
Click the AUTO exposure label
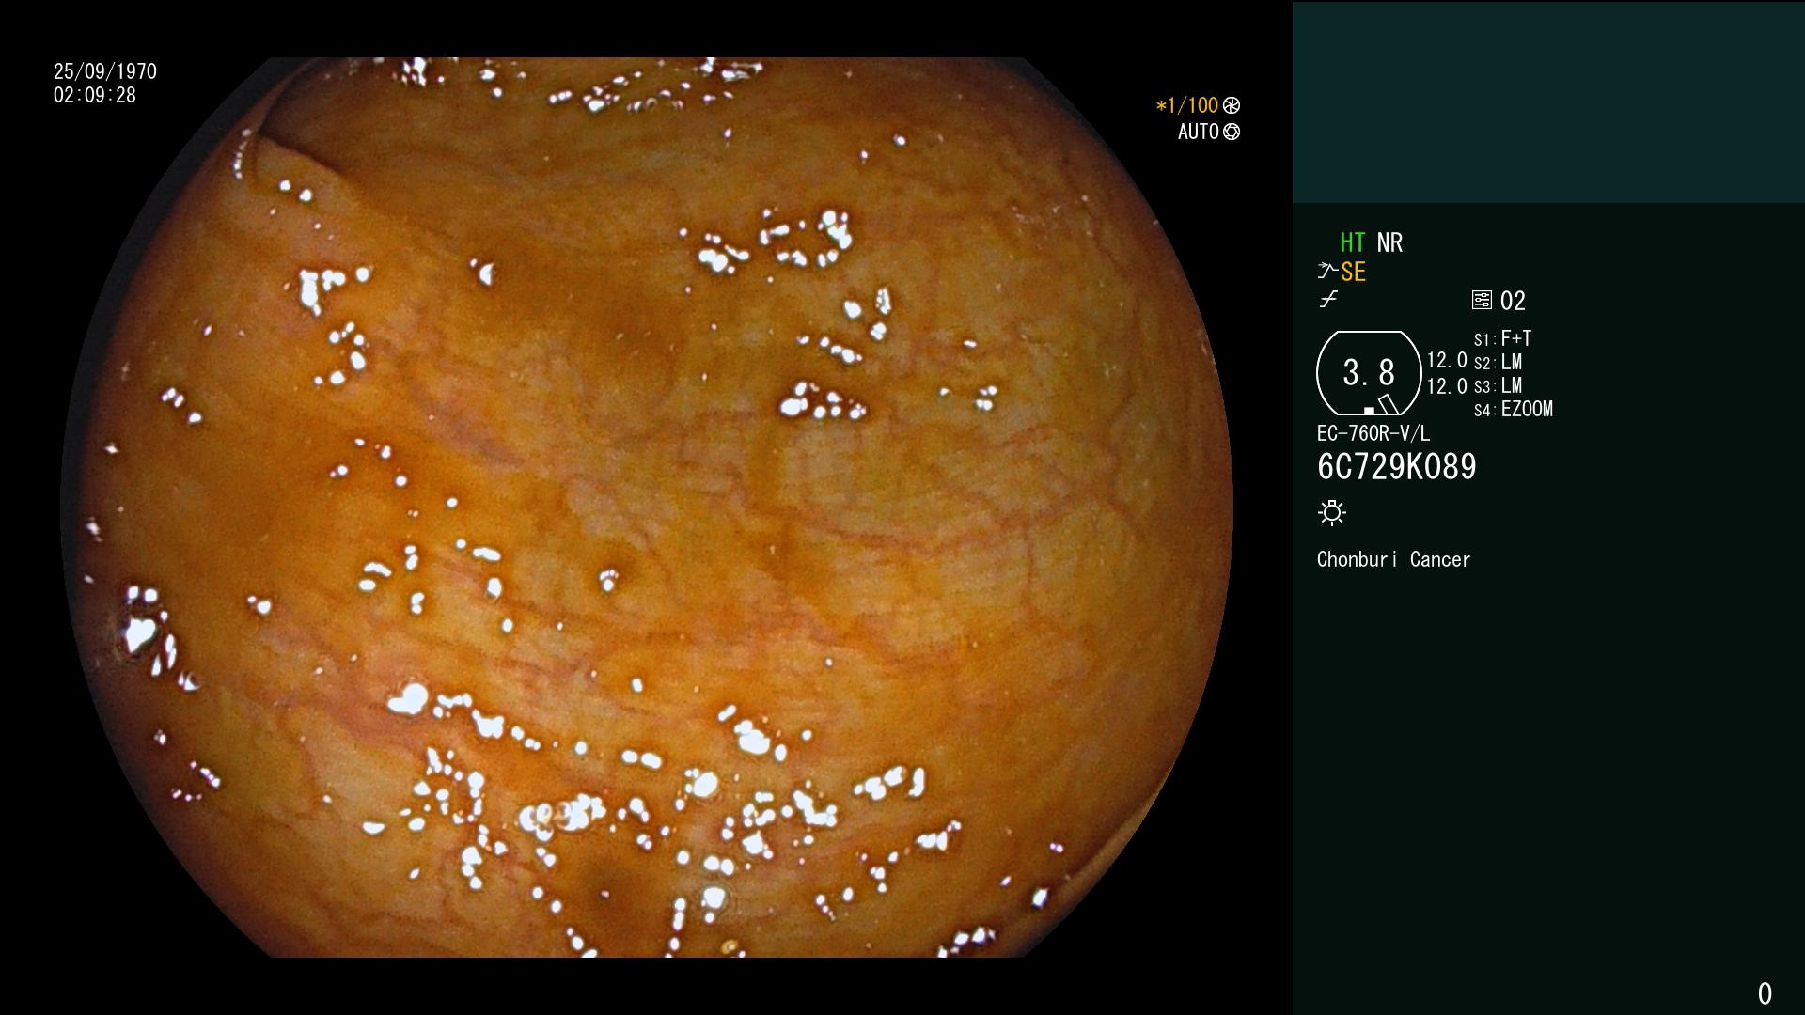(x=1199, y=132)
